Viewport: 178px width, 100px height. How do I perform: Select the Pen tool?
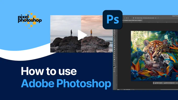click(x=114, y=51)
